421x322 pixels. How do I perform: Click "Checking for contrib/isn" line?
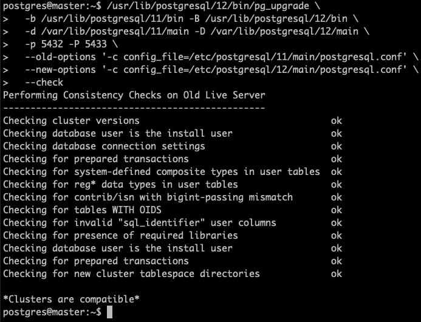(x=148, y=197)
